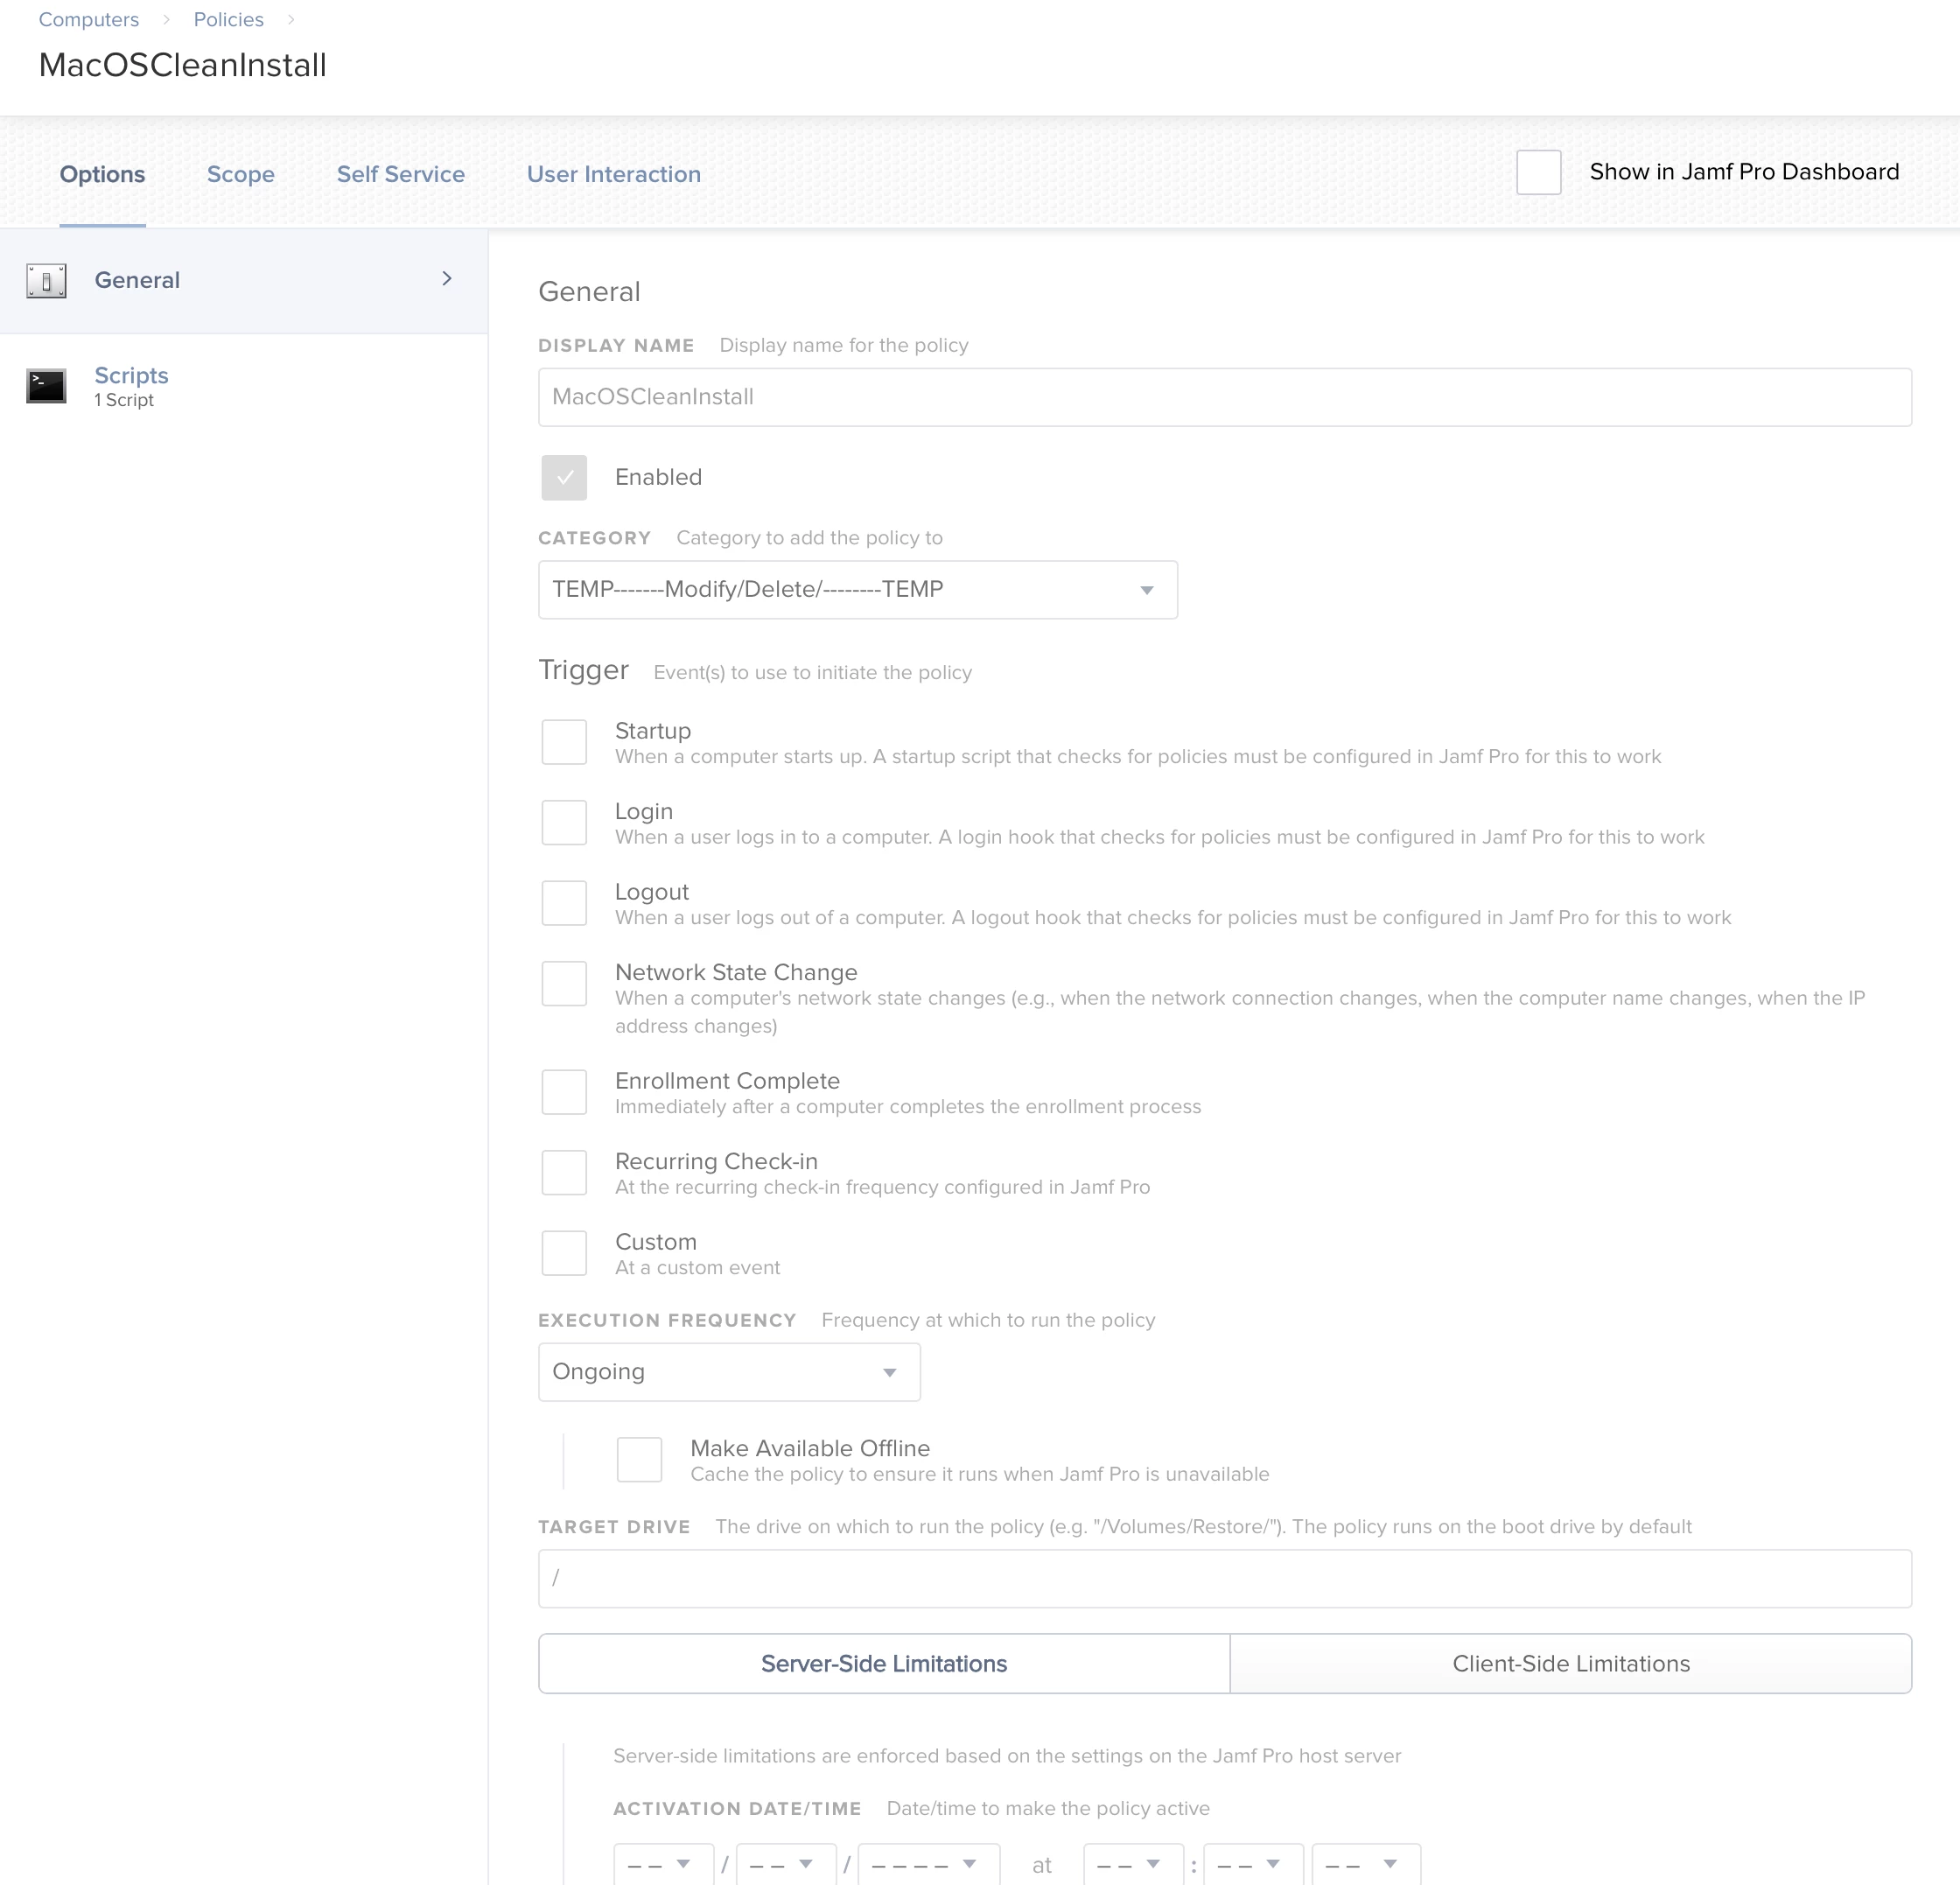
Task: Check the Custom trigger checkbox
Action: click(x=564, y=1253)
